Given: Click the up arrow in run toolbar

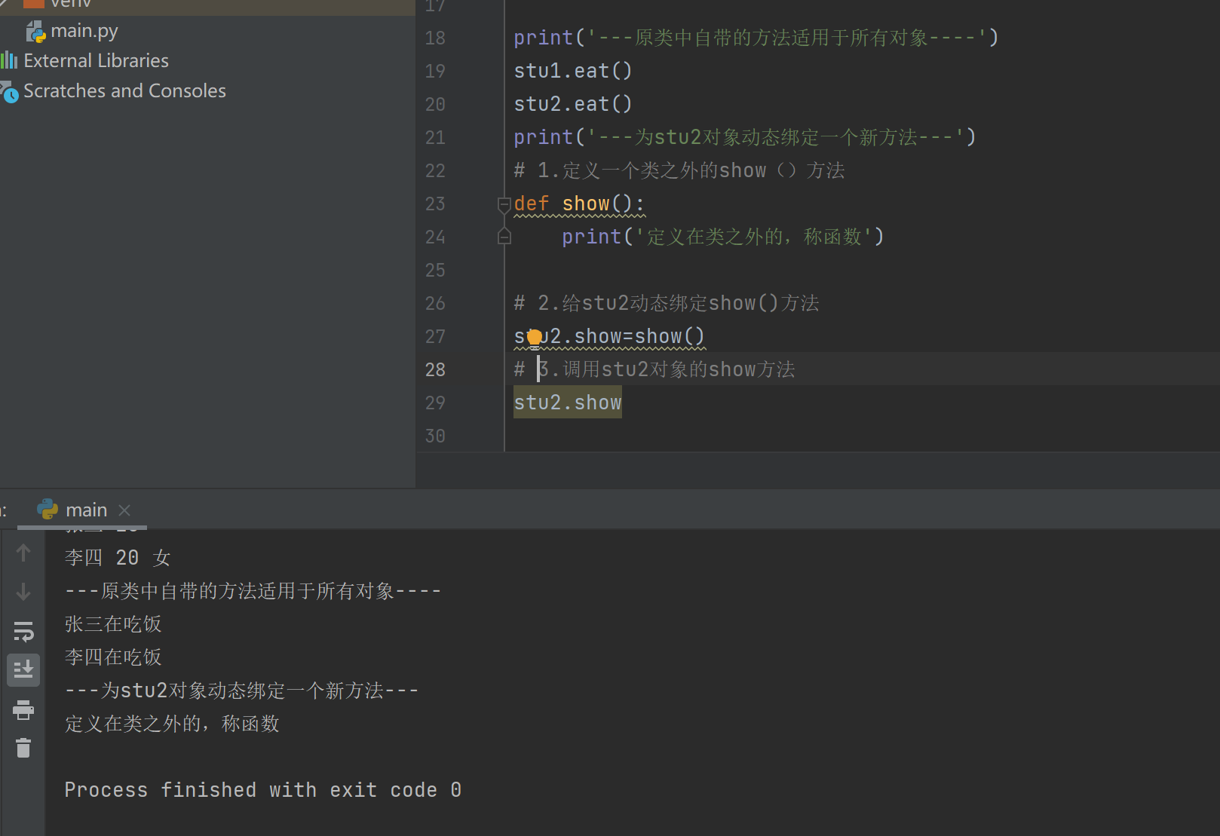Looking at the screenshot, I should [x=23, y=553].
